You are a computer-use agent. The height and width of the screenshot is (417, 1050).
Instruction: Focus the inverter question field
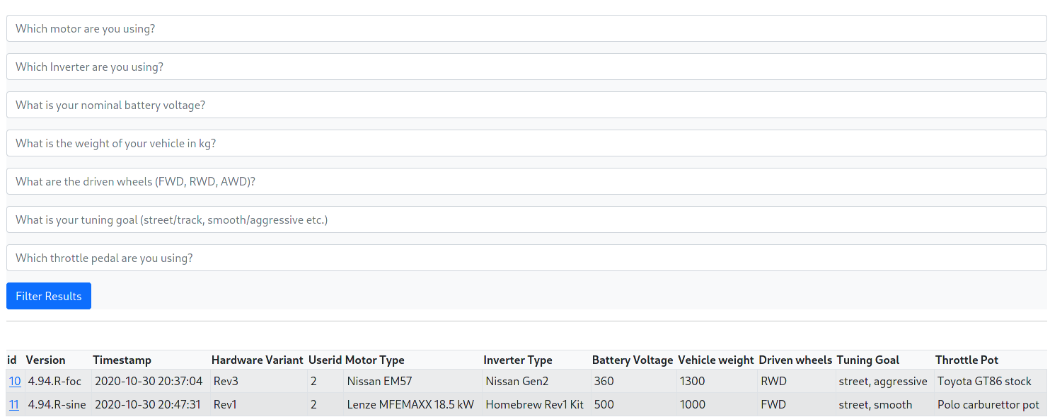point(526,67)
